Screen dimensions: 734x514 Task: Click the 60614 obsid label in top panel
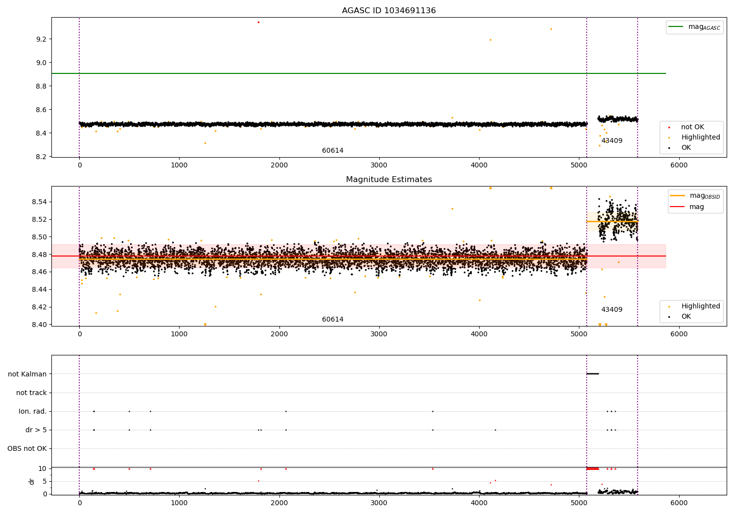333,151
